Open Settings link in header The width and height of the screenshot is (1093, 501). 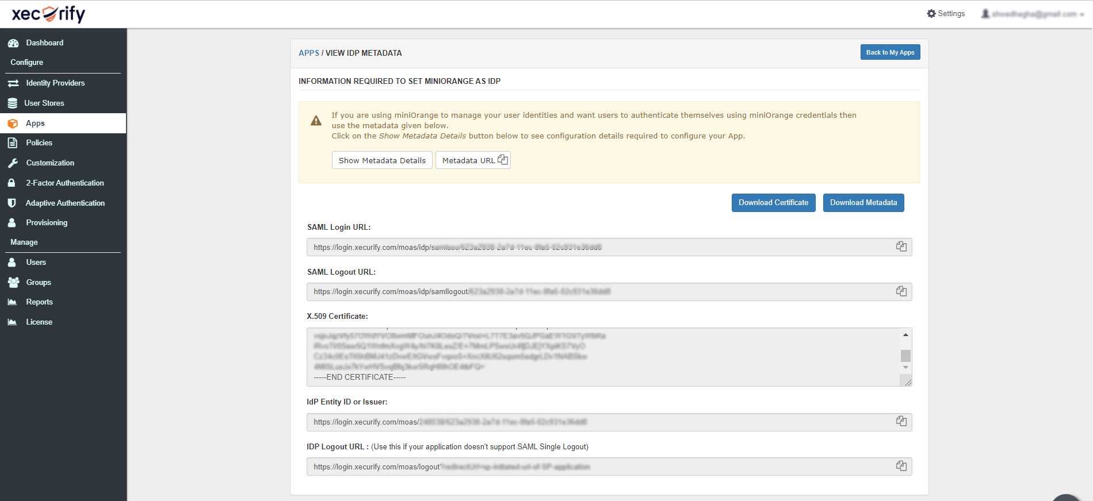click(946, 13)
